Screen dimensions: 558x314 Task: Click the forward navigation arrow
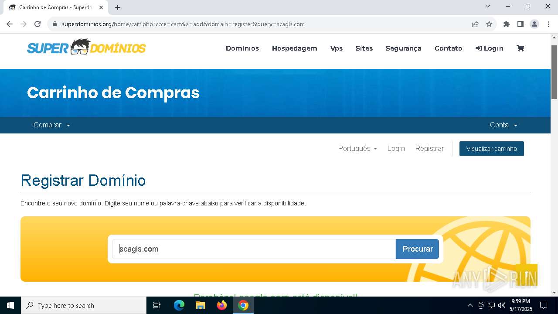point(24,24)
